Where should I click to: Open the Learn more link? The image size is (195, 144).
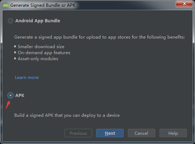27,77
